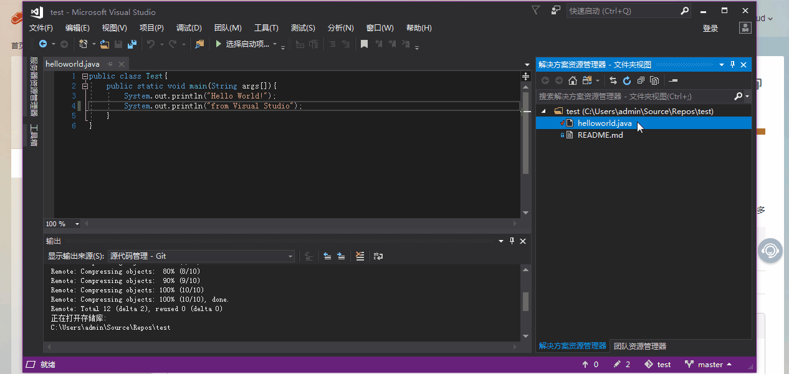
Task: Select the helloworld.java editor tab
Action: tap(72, 64)
